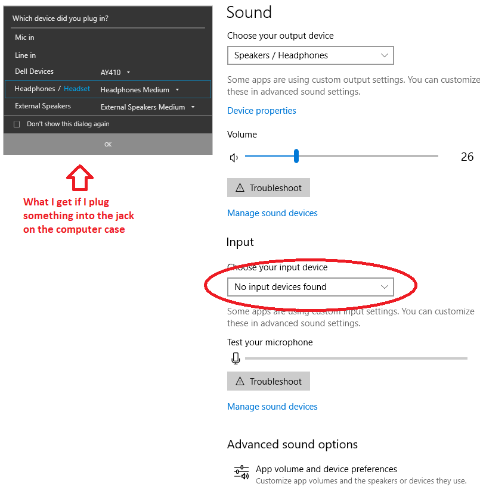480x493 pixels.
Task: Click the 'Advanced sound options' heading
Action: click(x=292, y=444)
